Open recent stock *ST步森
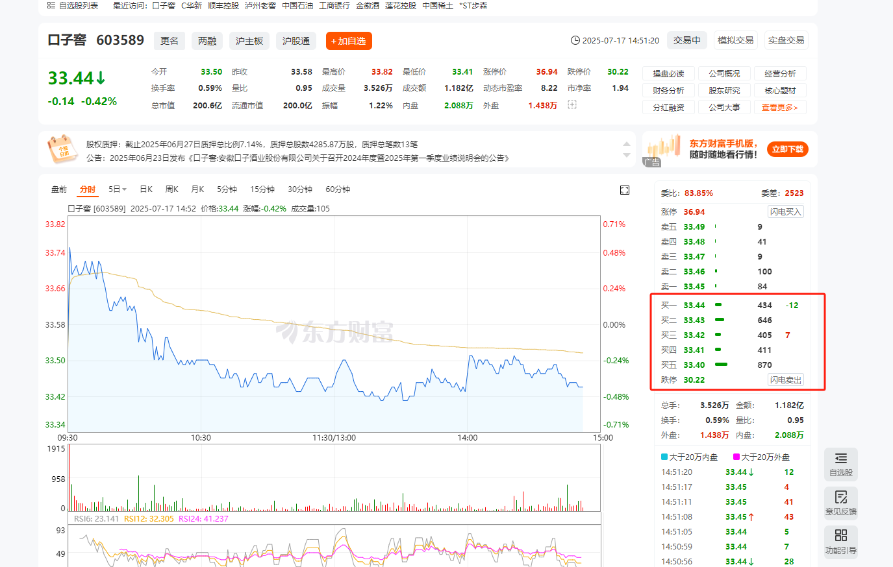Screen dimensions: 893x567 click(x=473, y=5)
